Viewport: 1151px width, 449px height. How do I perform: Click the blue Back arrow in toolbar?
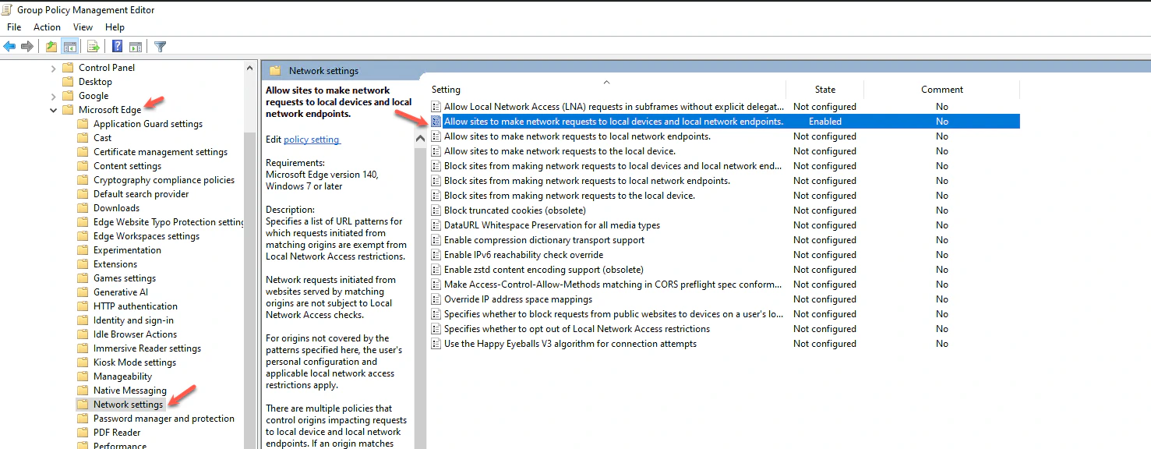coord(10,47)
